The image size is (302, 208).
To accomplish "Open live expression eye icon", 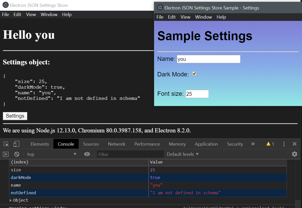I will pyautogui.click(x=87, y=154).
